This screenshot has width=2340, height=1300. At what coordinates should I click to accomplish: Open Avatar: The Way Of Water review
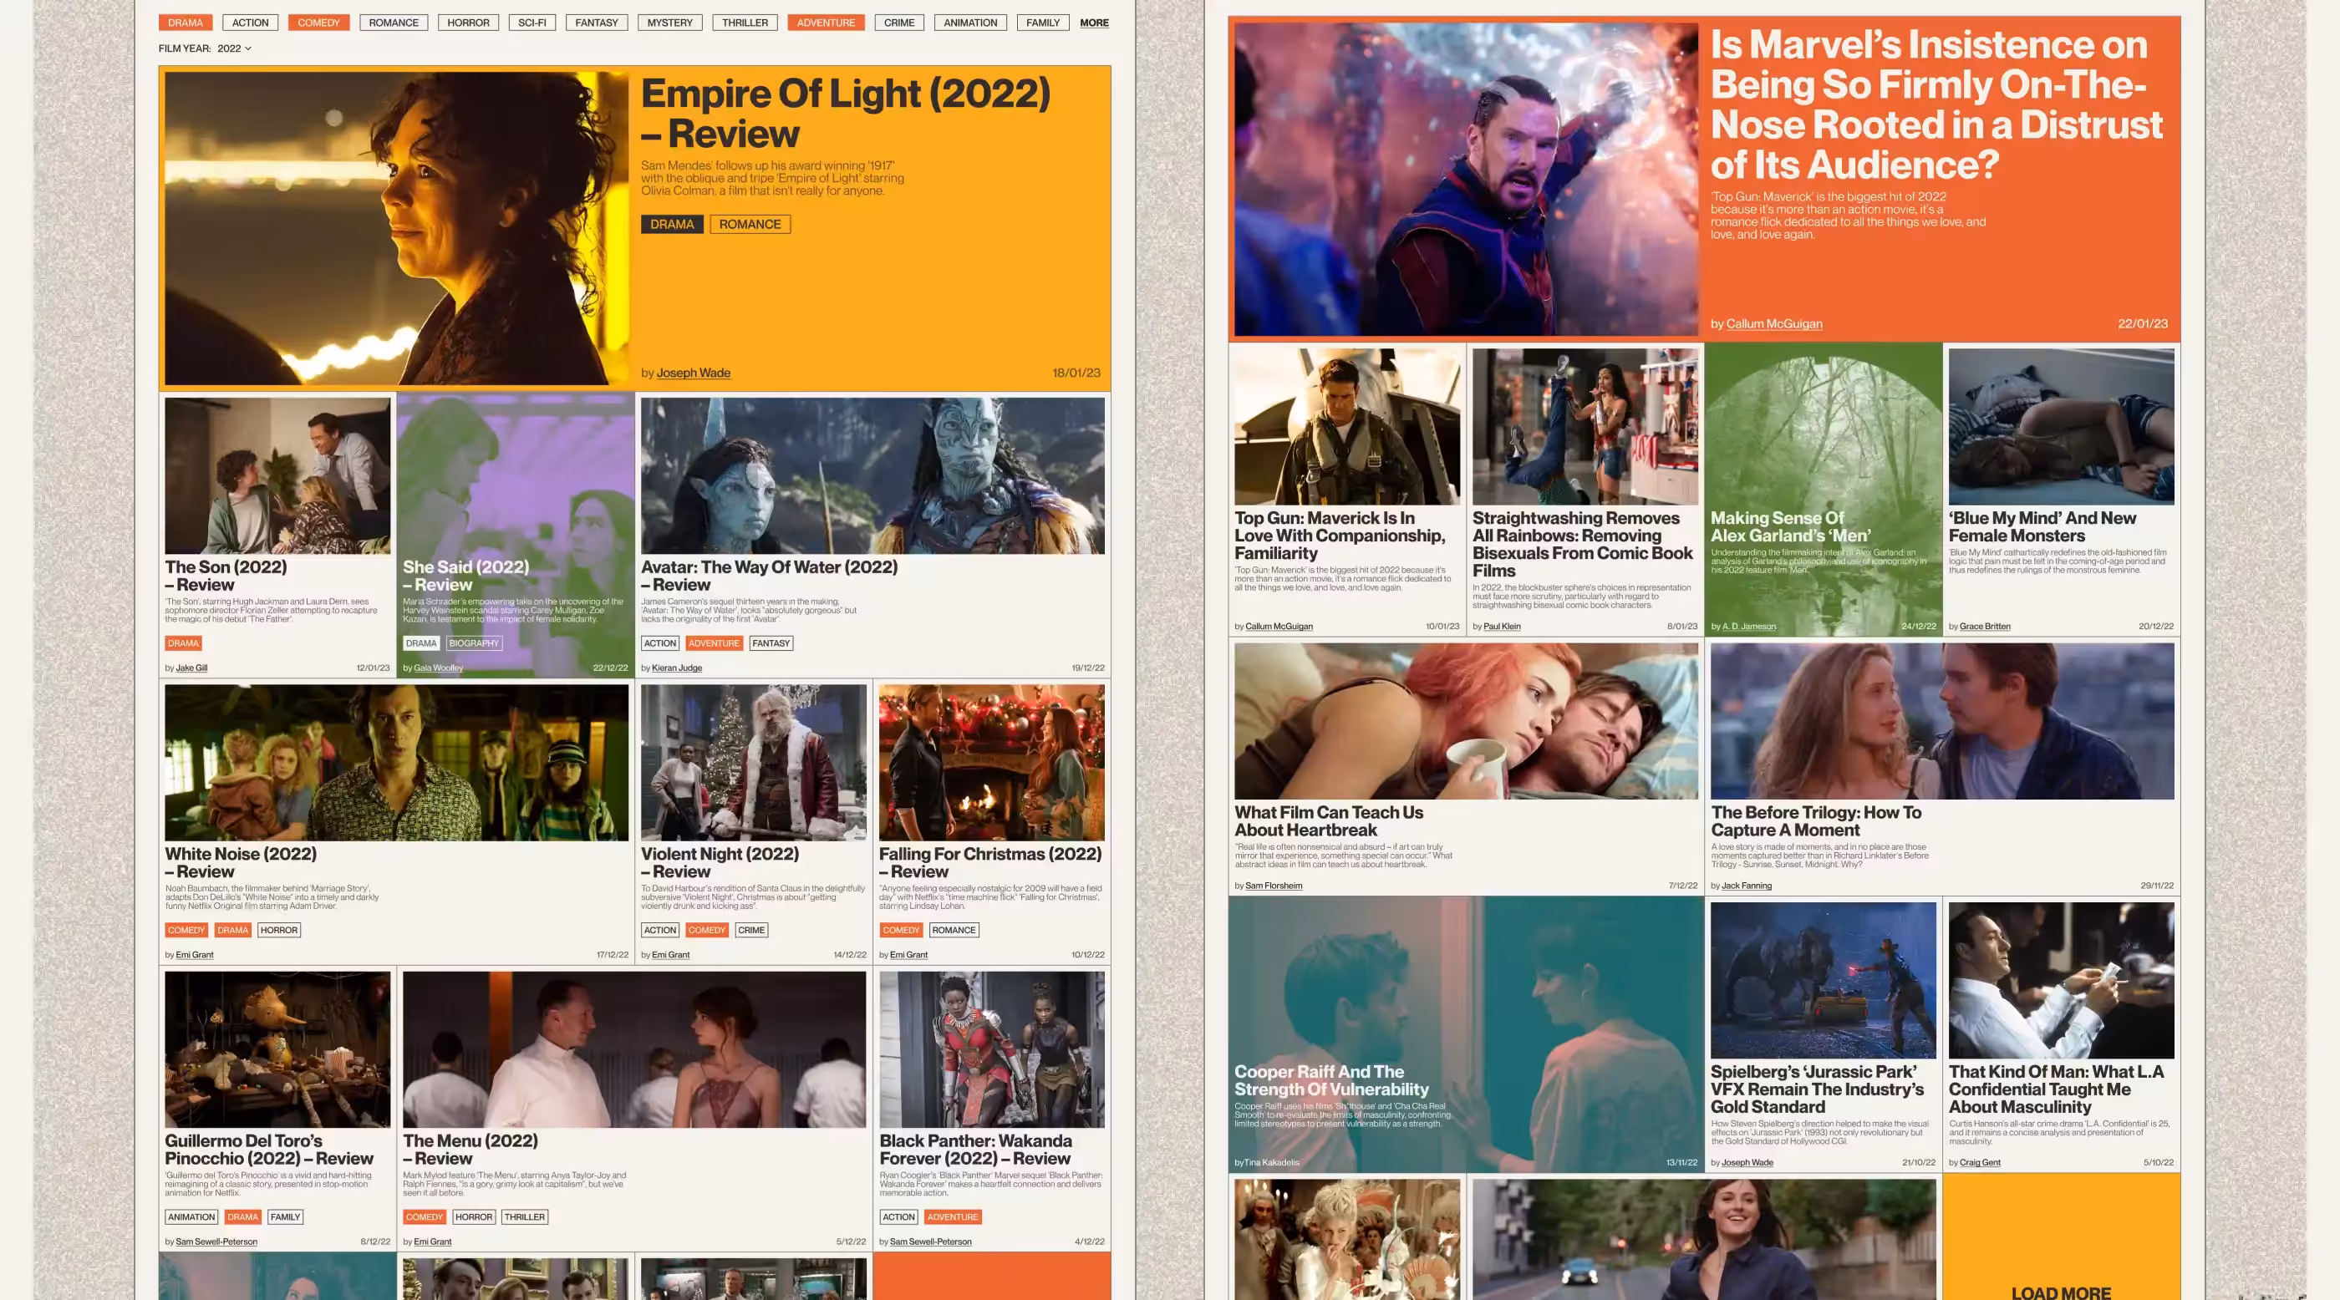(770, 576)
